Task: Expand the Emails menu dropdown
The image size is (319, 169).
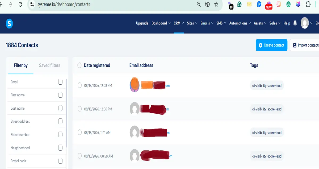Action: (x=207, y=23)
